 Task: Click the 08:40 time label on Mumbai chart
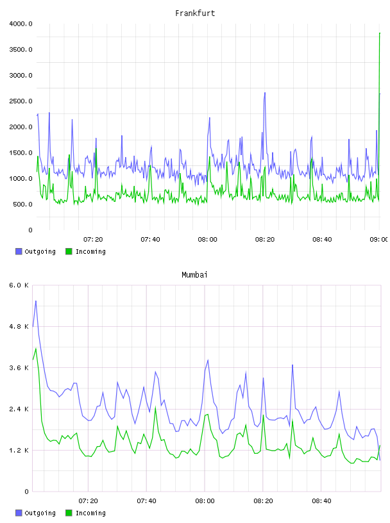pos(321,501)
